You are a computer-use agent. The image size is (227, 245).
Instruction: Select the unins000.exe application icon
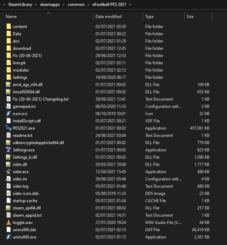[x=8, y=237]
